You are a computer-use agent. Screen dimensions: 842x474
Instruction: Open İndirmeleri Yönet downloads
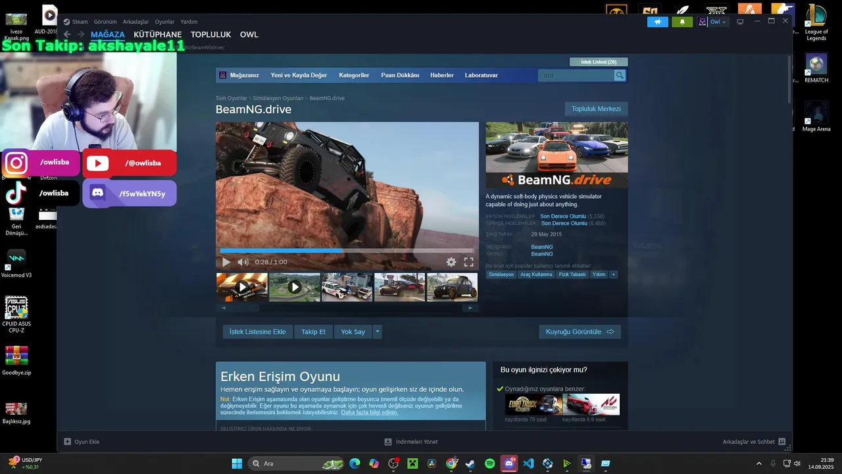(x=411, y=442)
